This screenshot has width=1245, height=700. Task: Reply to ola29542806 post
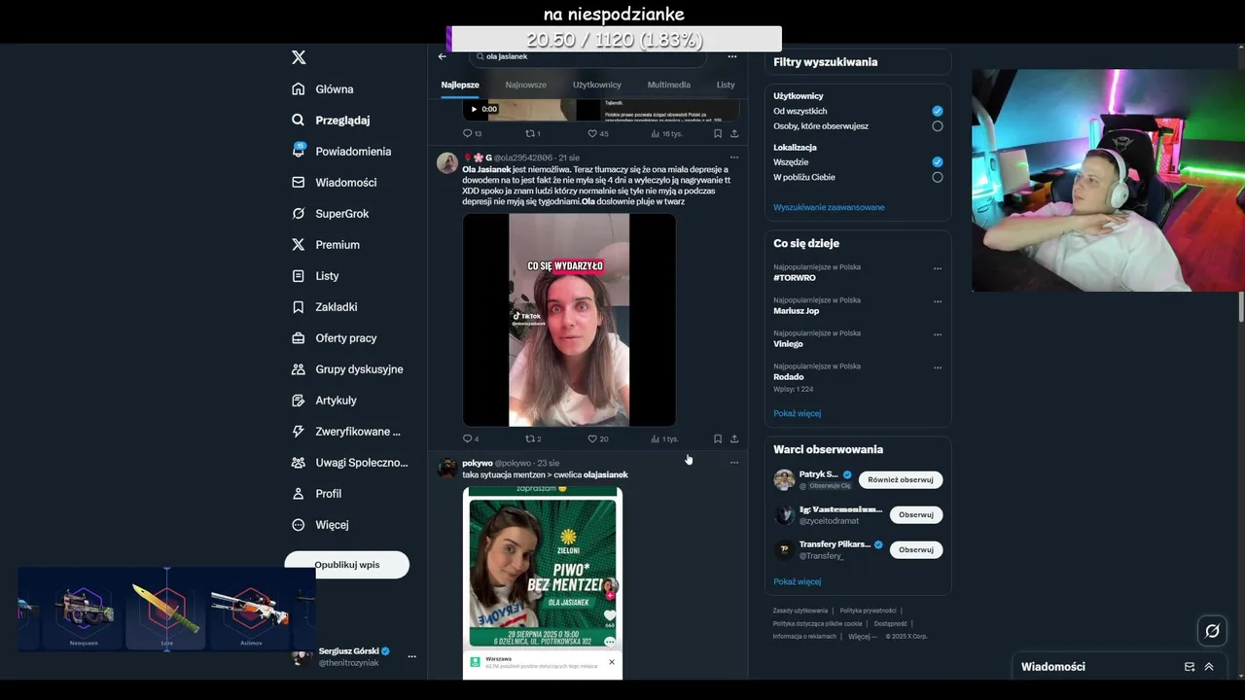coord(472,438)
